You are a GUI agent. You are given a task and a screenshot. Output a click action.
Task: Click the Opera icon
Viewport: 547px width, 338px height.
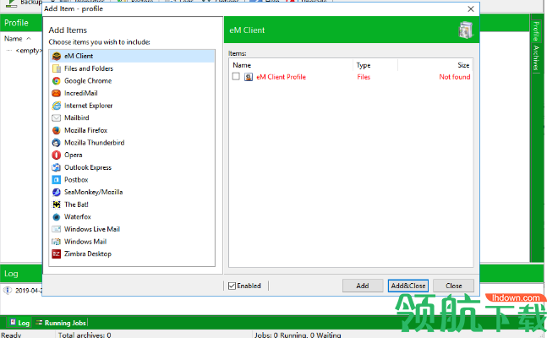56,155
